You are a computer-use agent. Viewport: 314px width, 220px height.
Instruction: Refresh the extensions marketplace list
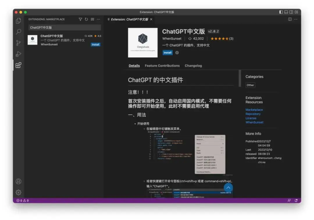click(86, 19)
